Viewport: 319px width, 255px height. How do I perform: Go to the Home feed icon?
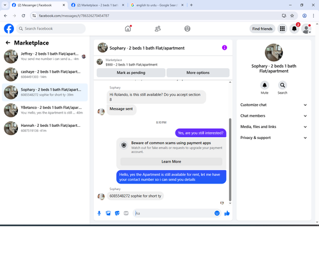(x=128, y=29)
